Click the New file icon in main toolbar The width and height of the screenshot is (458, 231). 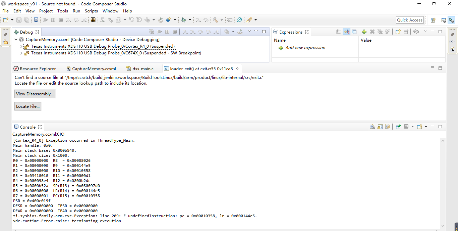pyautogui.click(x=6, y=20)
